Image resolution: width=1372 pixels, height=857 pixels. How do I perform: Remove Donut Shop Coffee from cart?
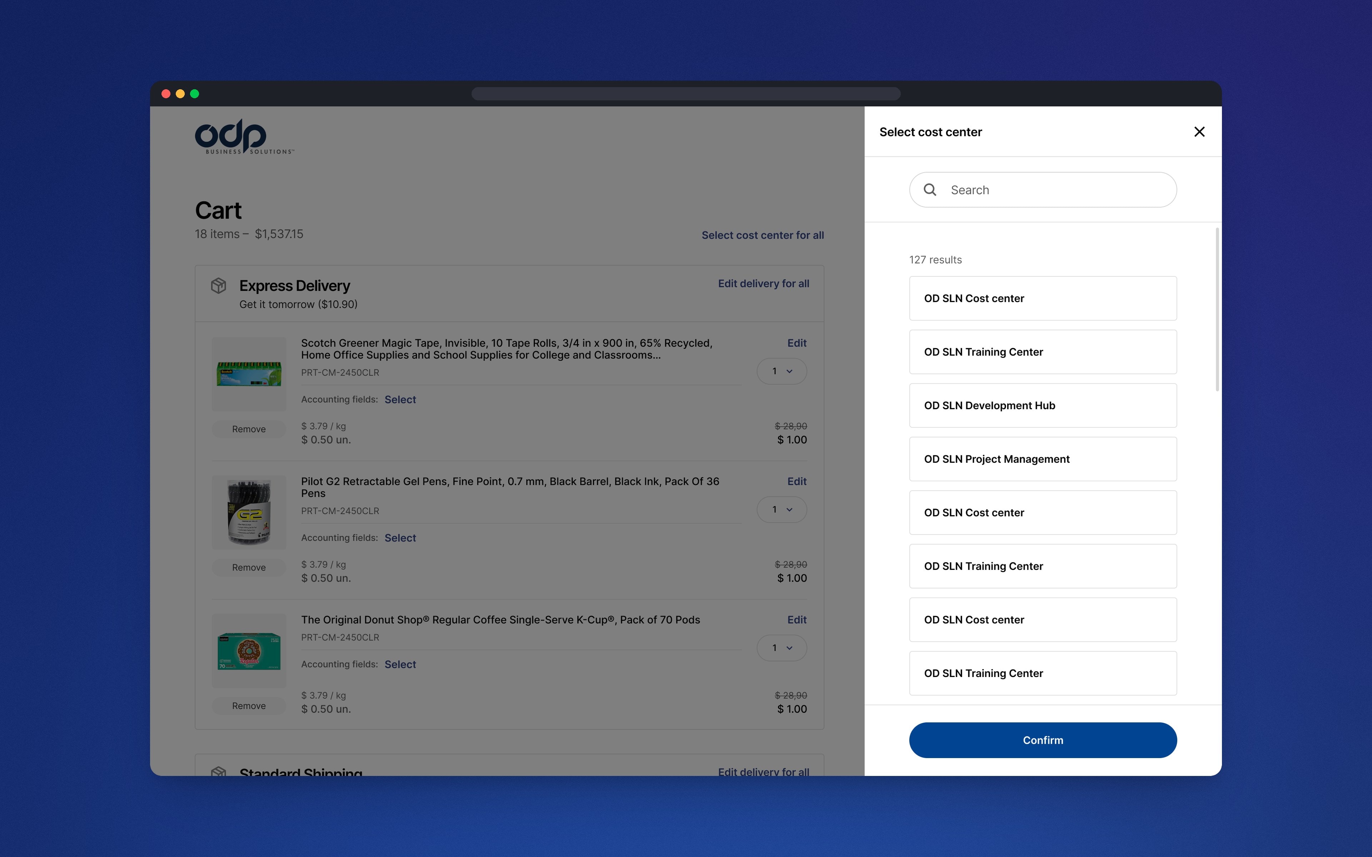click(x=249, y=706)
